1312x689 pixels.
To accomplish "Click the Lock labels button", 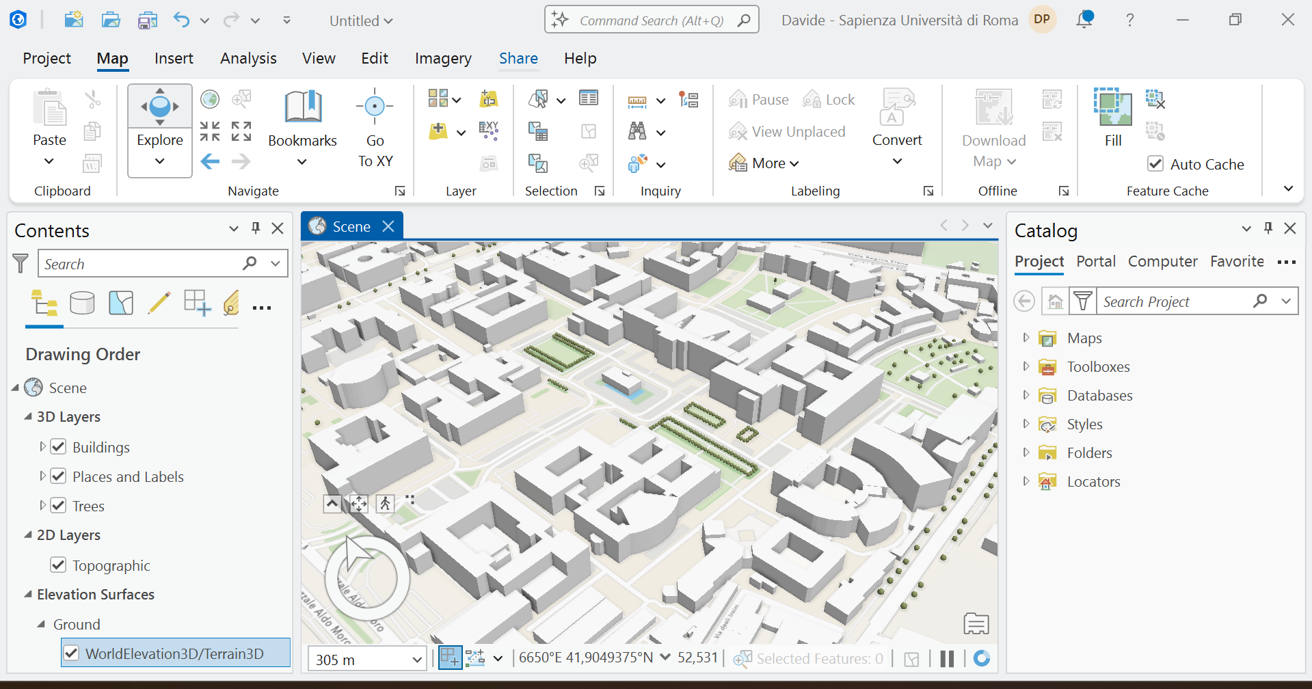I will [x=829, y=100].
